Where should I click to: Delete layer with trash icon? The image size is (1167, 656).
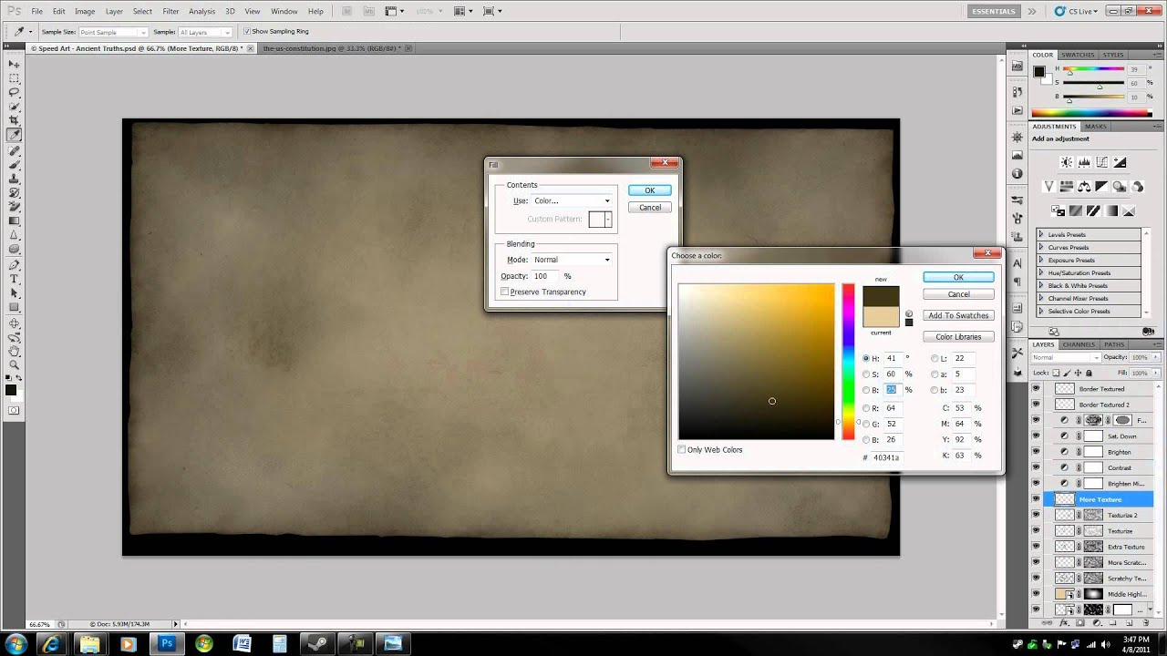click(1146, 624)
